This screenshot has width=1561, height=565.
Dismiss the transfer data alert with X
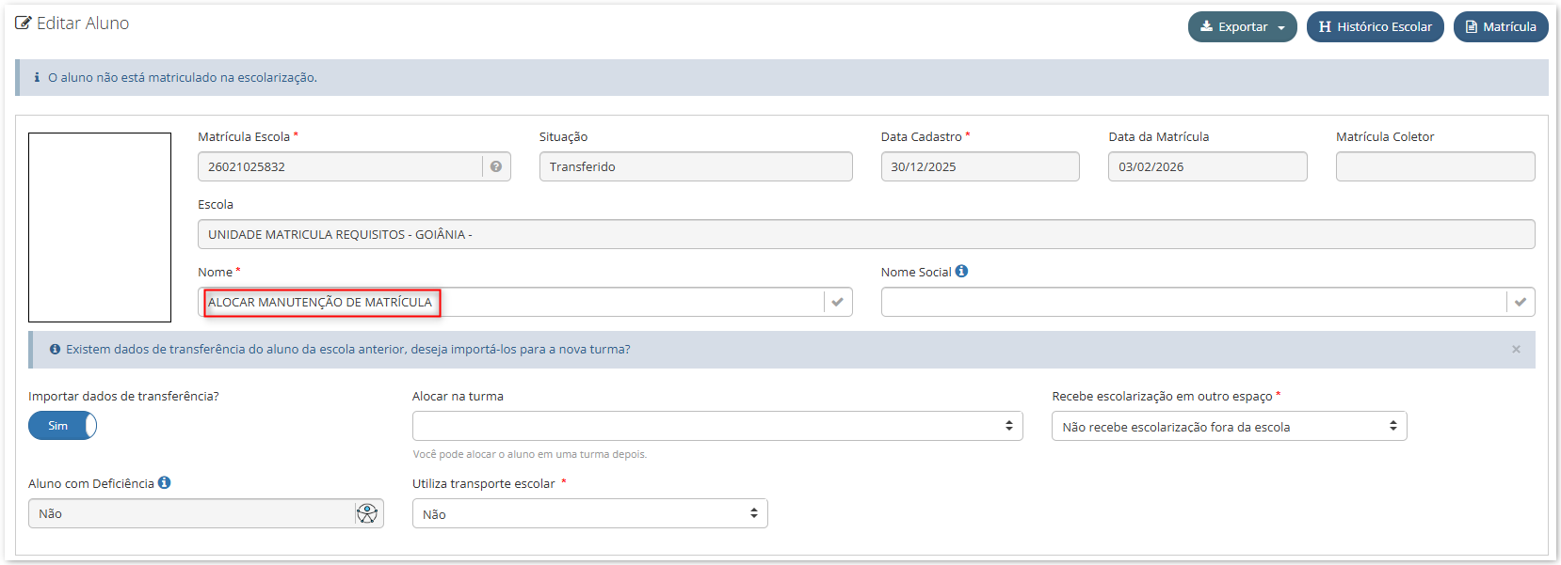click(x=1516, y=349)
